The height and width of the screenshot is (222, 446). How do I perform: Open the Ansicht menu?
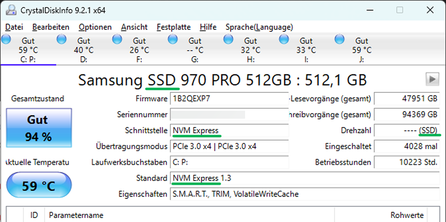coord(134,27)
